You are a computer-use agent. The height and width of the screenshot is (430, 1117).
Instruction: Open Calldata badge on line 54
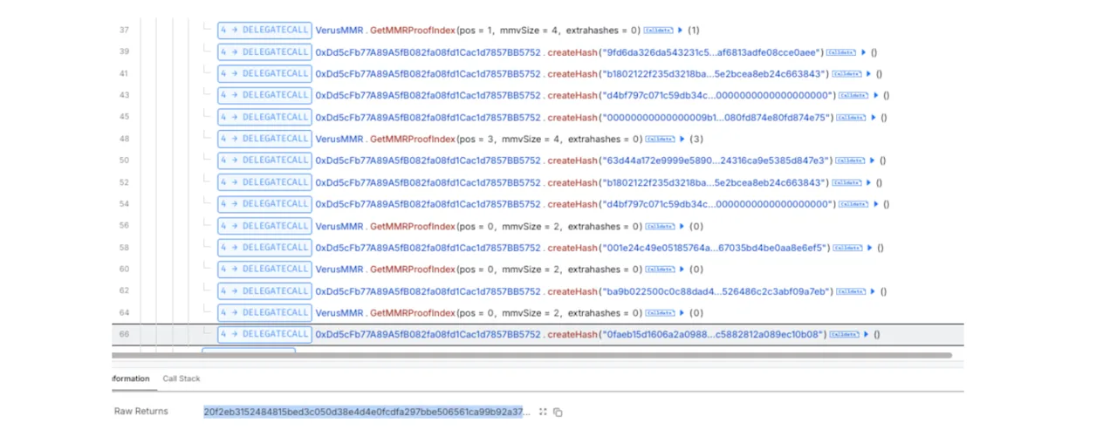(853, 204)
